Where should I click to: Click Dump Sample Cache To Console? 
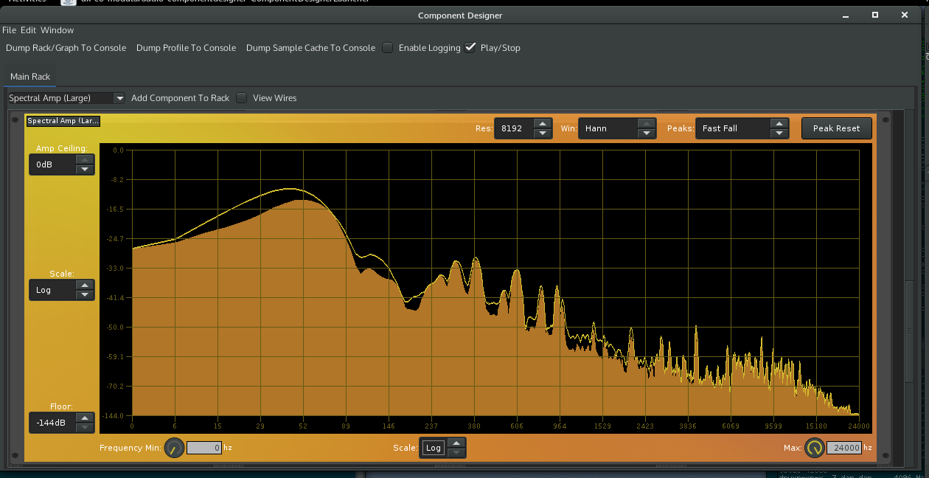coord(310,48)
